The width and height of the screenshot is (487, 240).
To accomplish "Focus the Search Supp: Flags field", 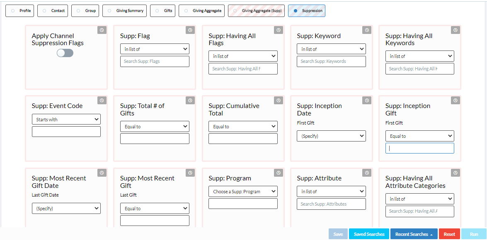I will [x=155, y=61].
